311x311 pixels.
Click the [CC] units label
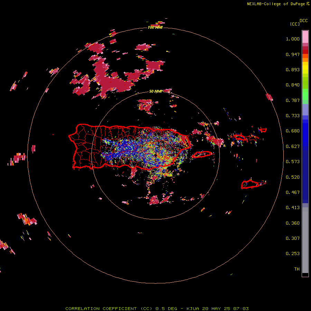click(x=295, y=24)
